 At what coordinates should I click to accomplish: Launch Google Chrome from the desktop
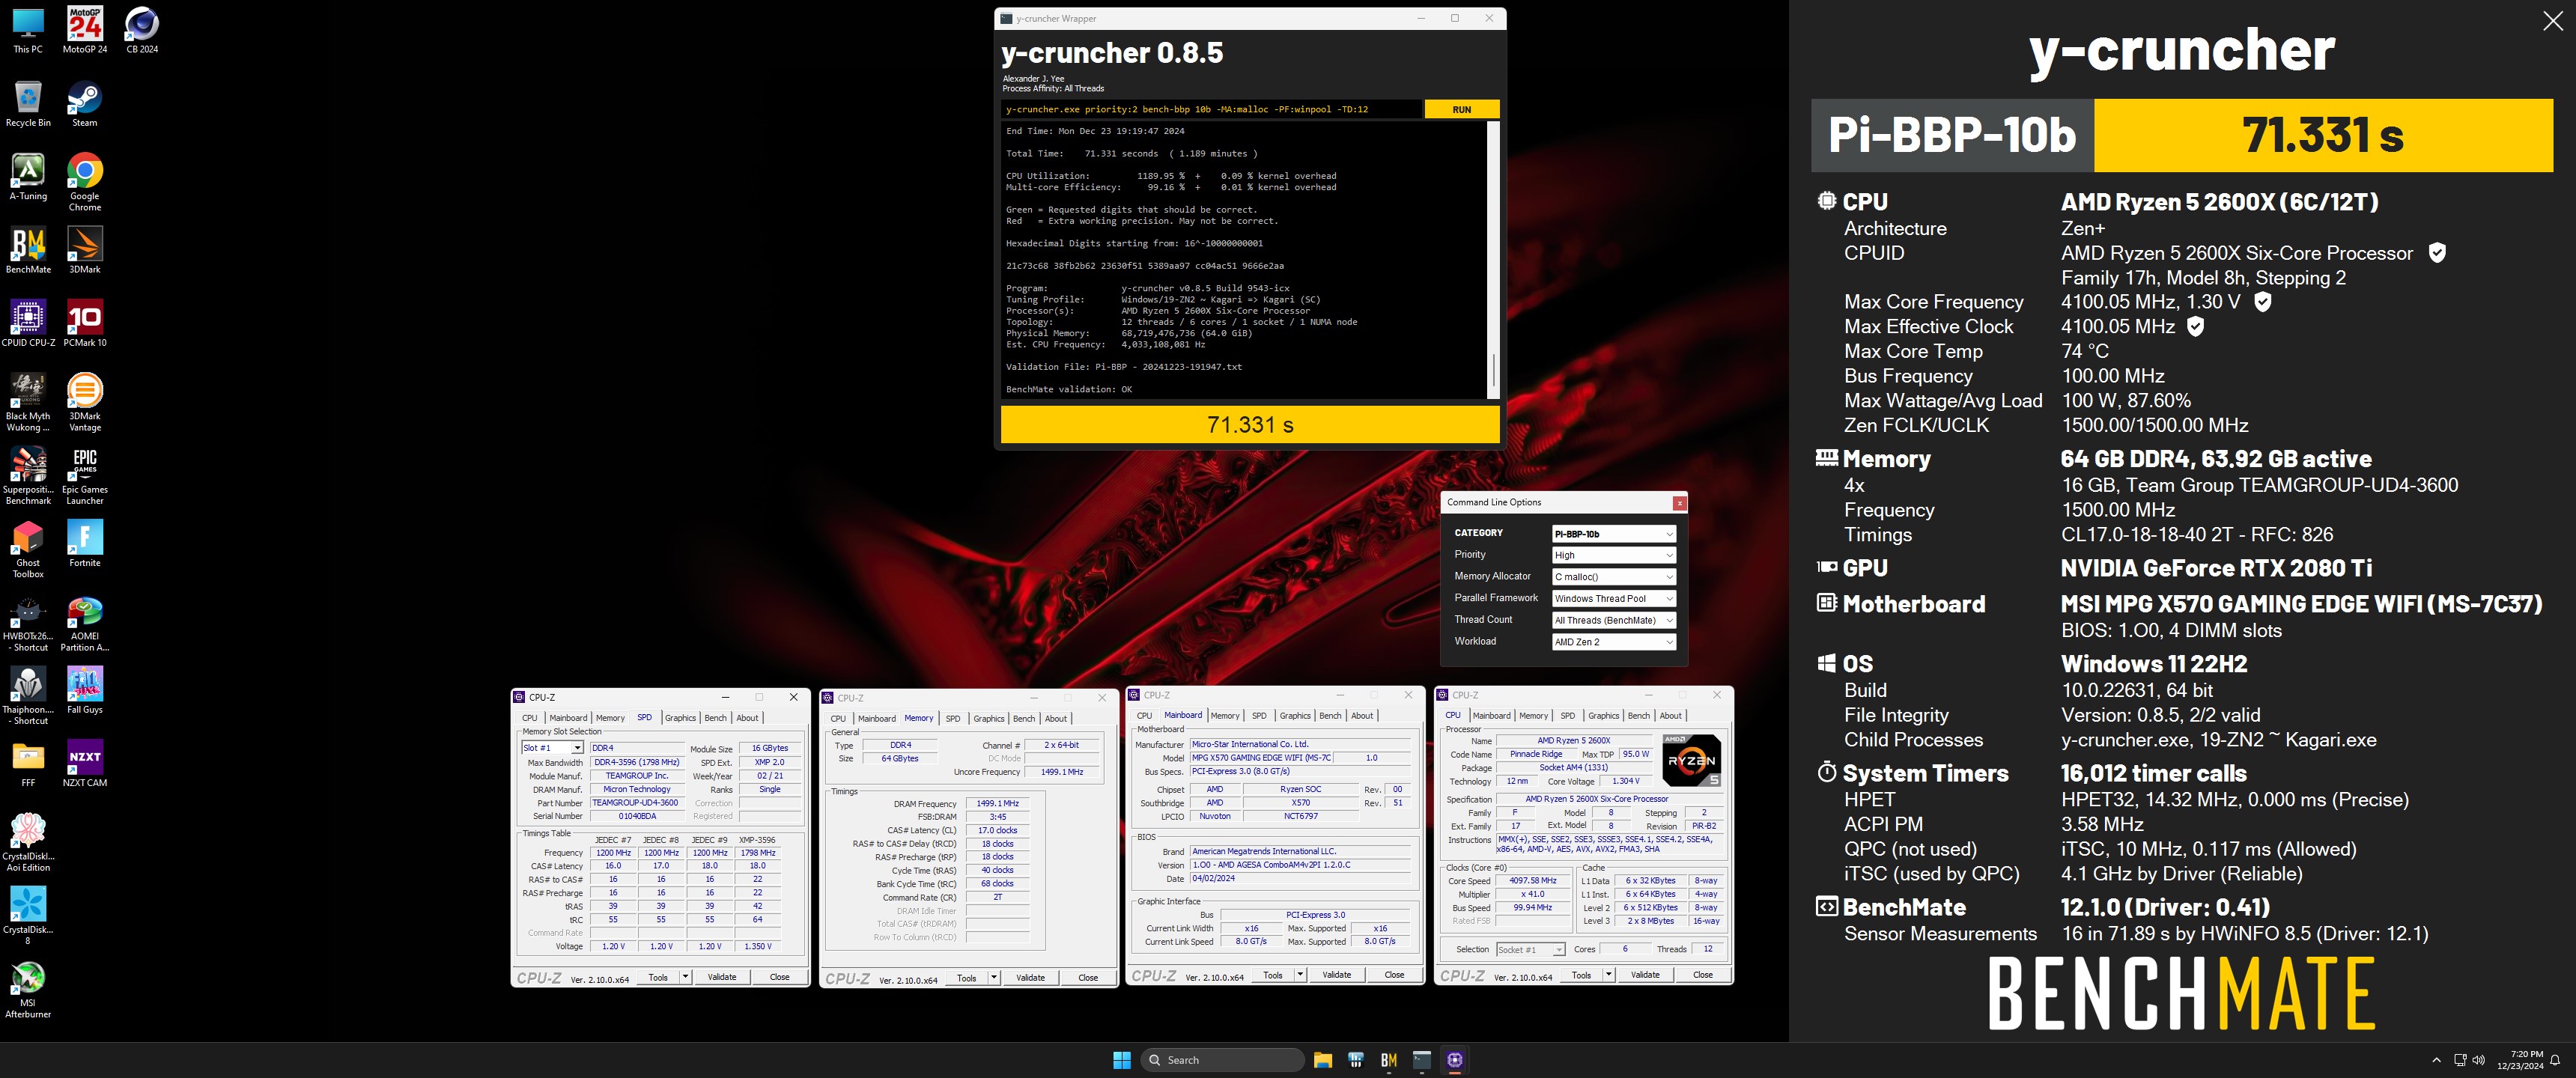[85, 182]
